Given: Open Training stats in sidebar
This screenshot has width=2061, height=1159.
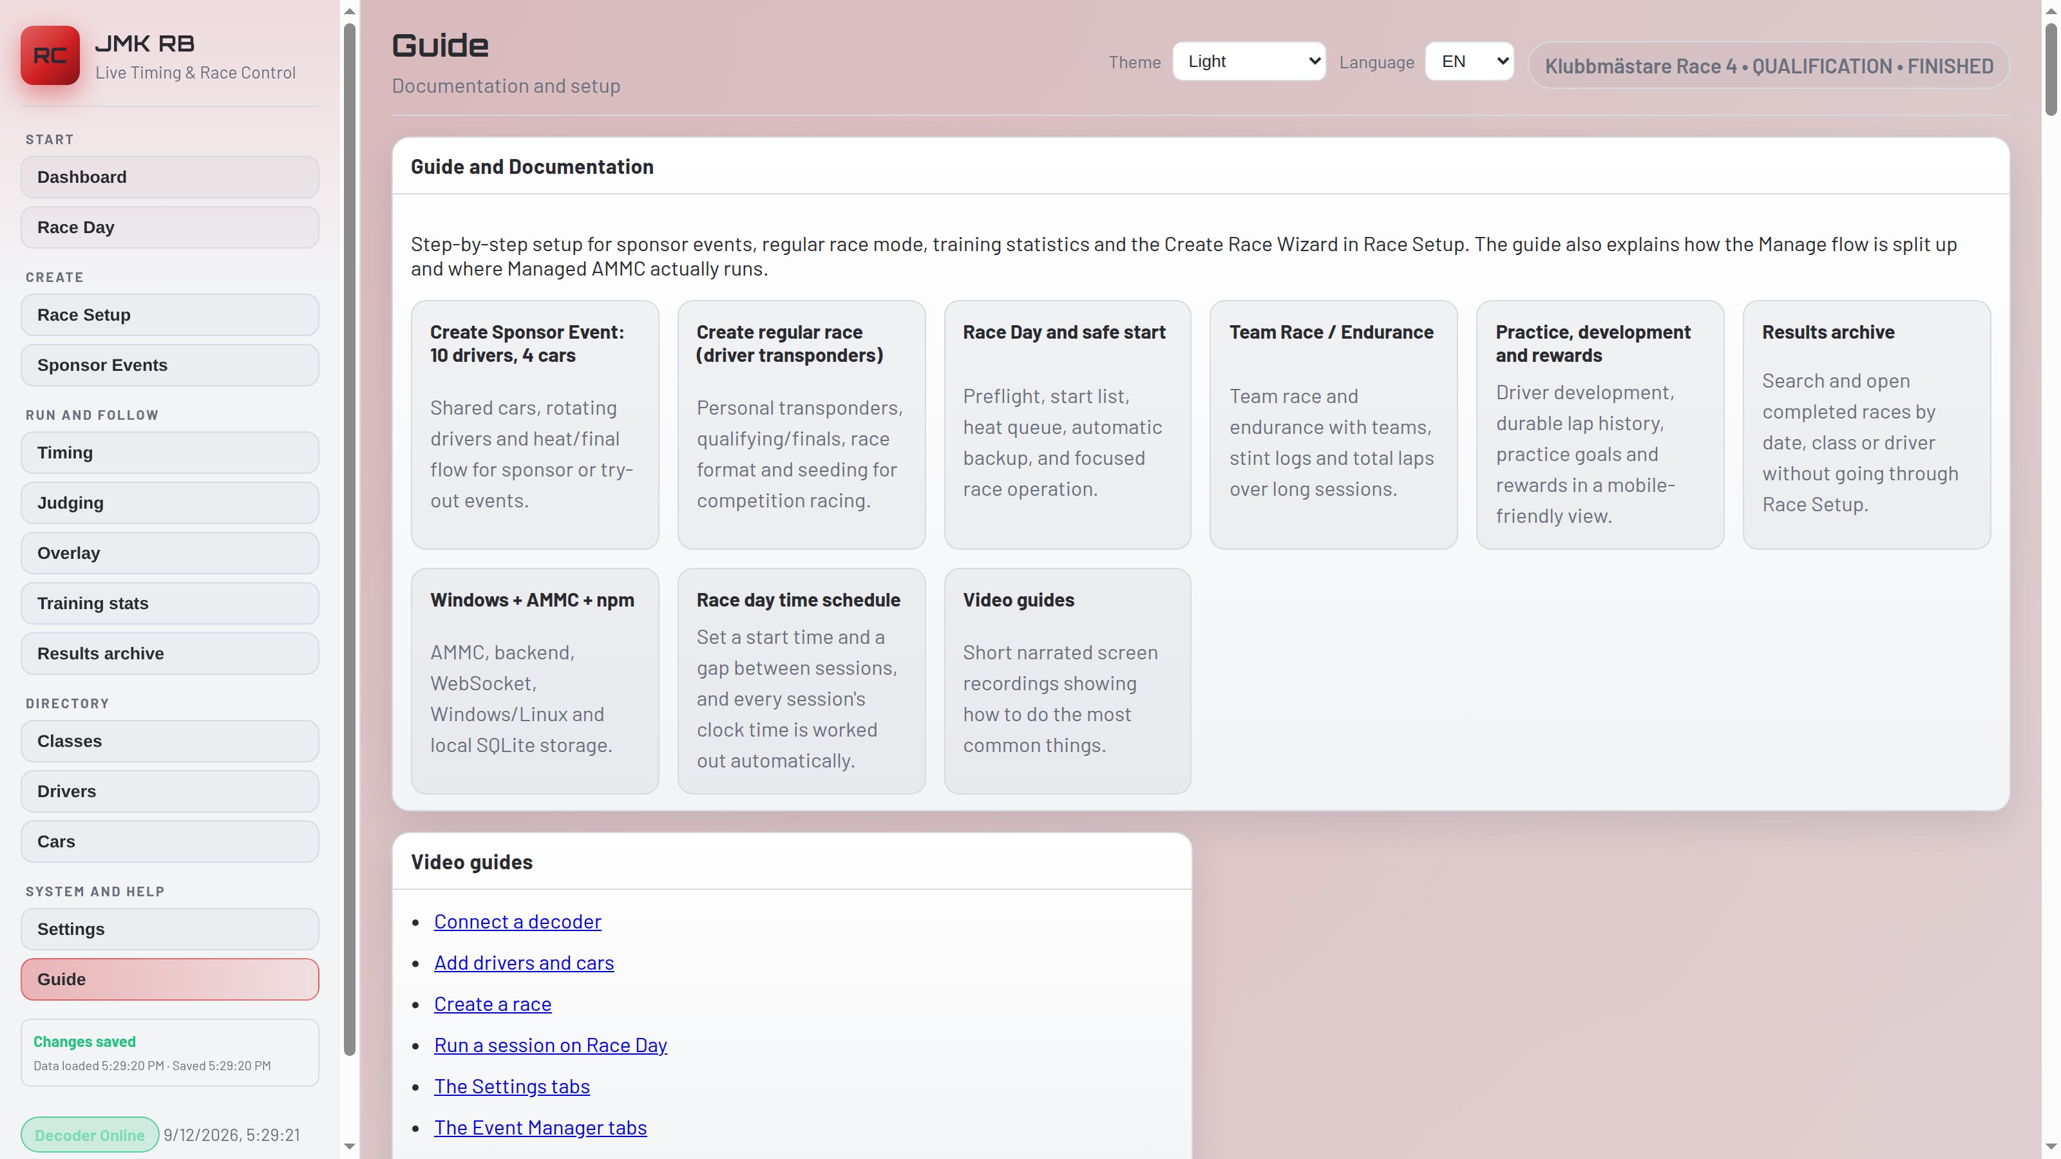Looking at the screenshot, I should [x=169, y=603].
